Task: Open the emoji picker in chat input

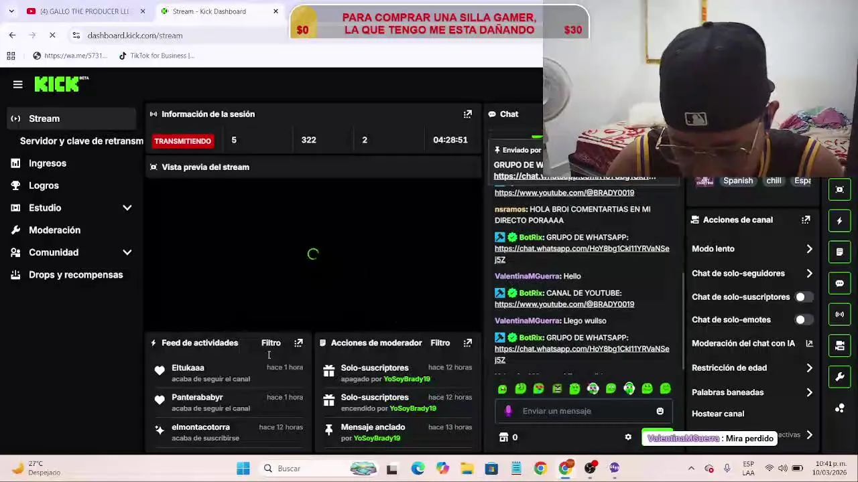Action: point(660,411)
